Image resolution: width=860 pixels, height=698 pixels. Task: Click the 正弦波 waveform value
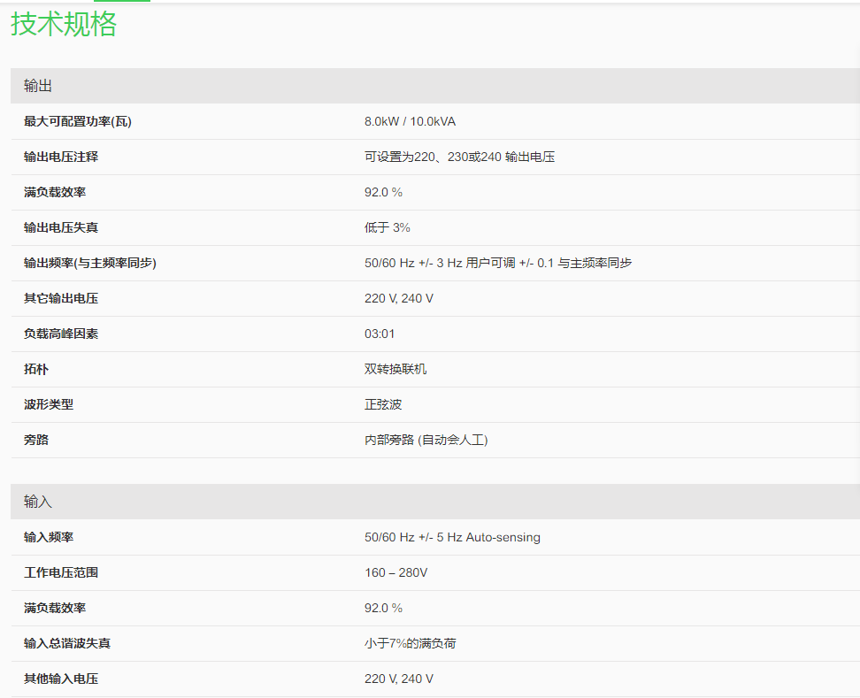[x=383, y=404]
